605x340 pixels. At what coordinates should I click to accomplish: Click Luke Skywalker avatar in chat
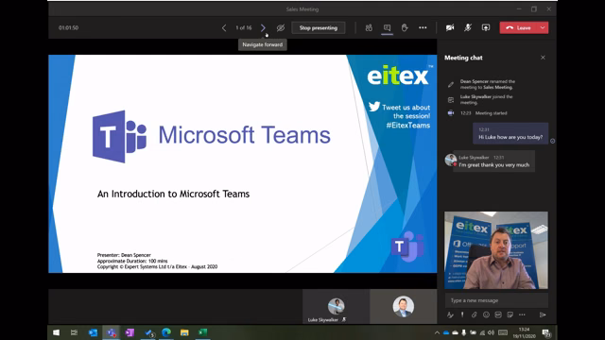point(450,160)
